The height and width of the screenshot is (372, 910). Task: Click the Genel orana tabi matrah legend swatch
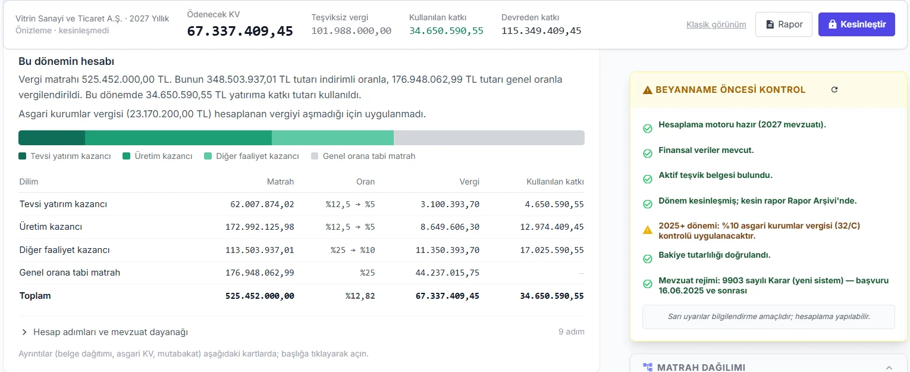(x=315, y=157)
